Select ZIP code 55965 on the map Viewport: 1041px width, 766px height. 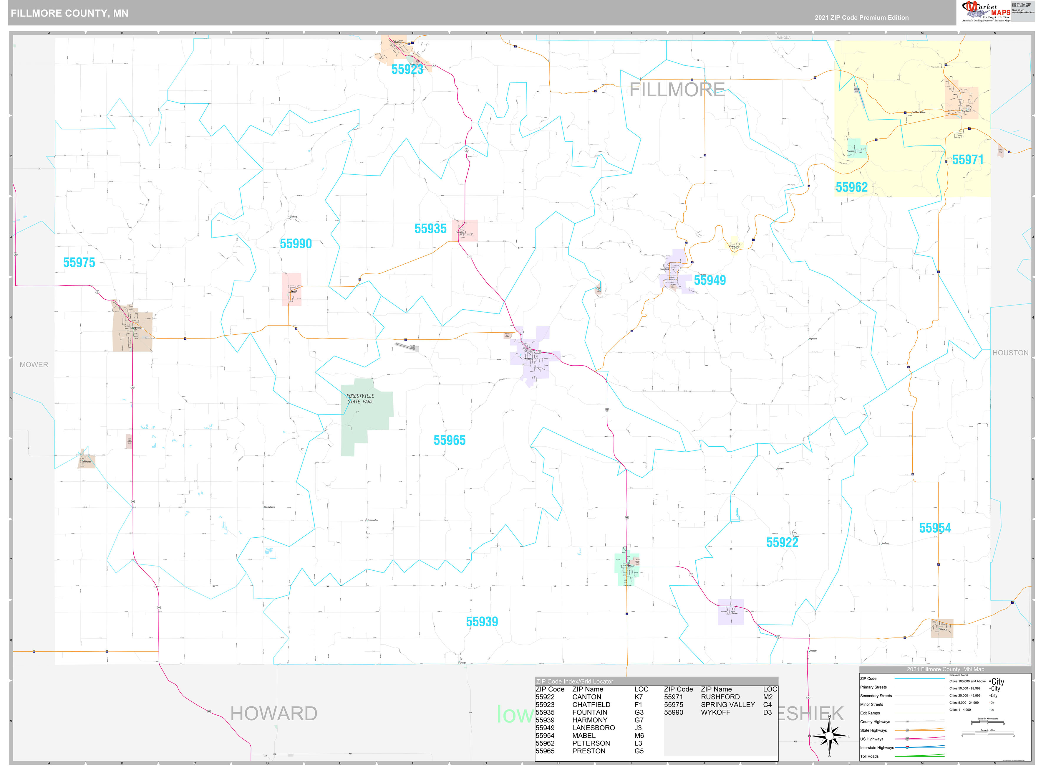pyautogui.click(x=449, y=440)
